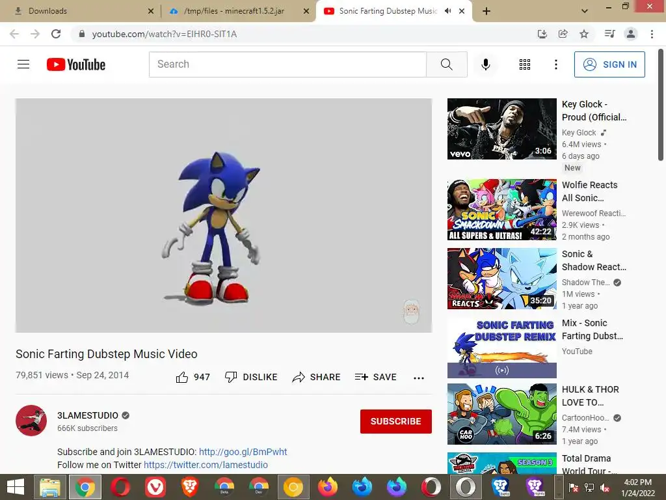This screenshot has width=666, height=500.
Task: Open Chrome three-dot menu
Action: tap(652, 34)
